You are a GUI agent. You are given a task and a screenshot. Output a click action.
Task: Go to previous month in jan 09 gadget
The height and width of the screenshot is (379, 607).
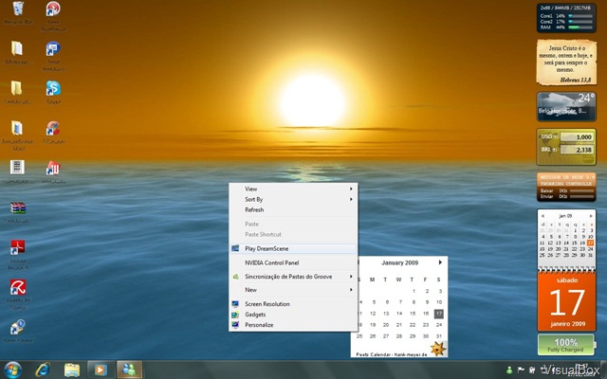(543, 216)
